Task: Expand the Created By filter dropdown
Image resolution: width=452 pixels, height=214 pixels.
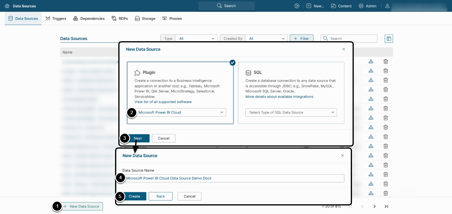Action: coord(266,39)
